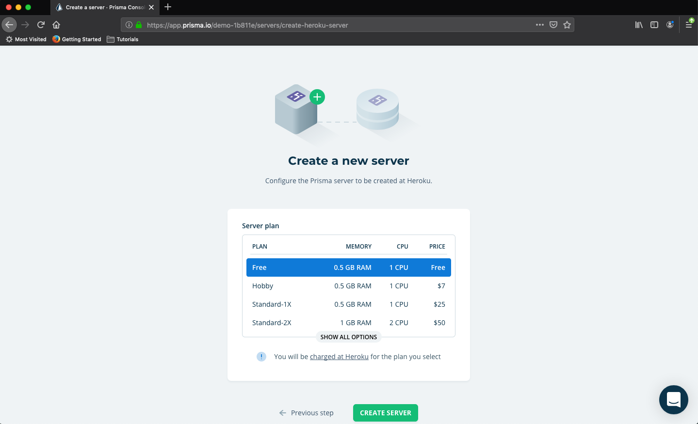Click the MEMORY column header
The width and height of the screenshot is (698, 424).
pyautogui.click(x=358, y=247)
